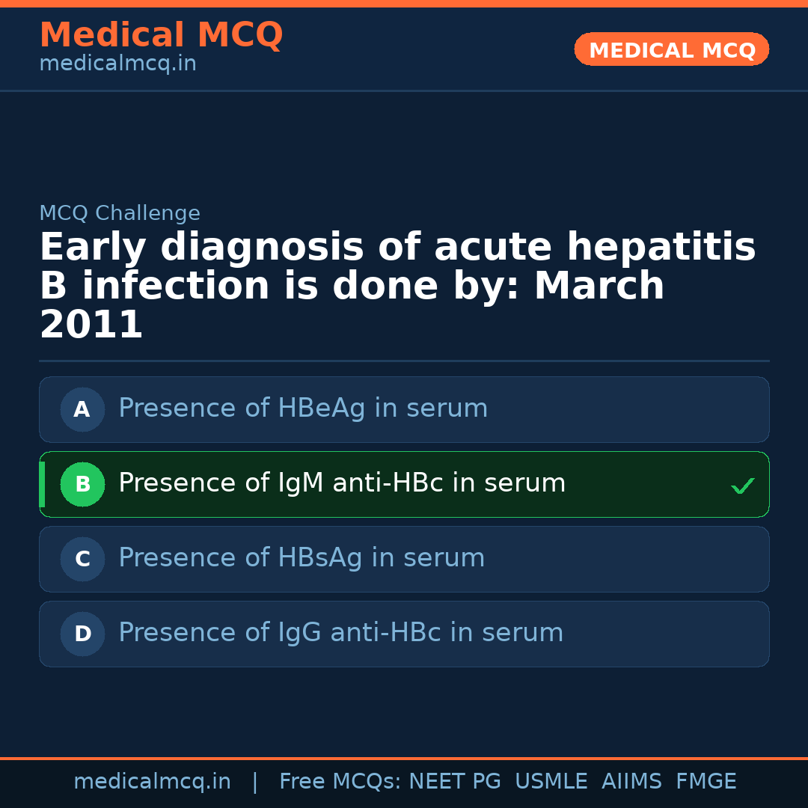Viewport: 808px width, 808px height.
Task: Select answer 'Presence of IgM anti-HBc in serum'
Action: coord(342,483)
